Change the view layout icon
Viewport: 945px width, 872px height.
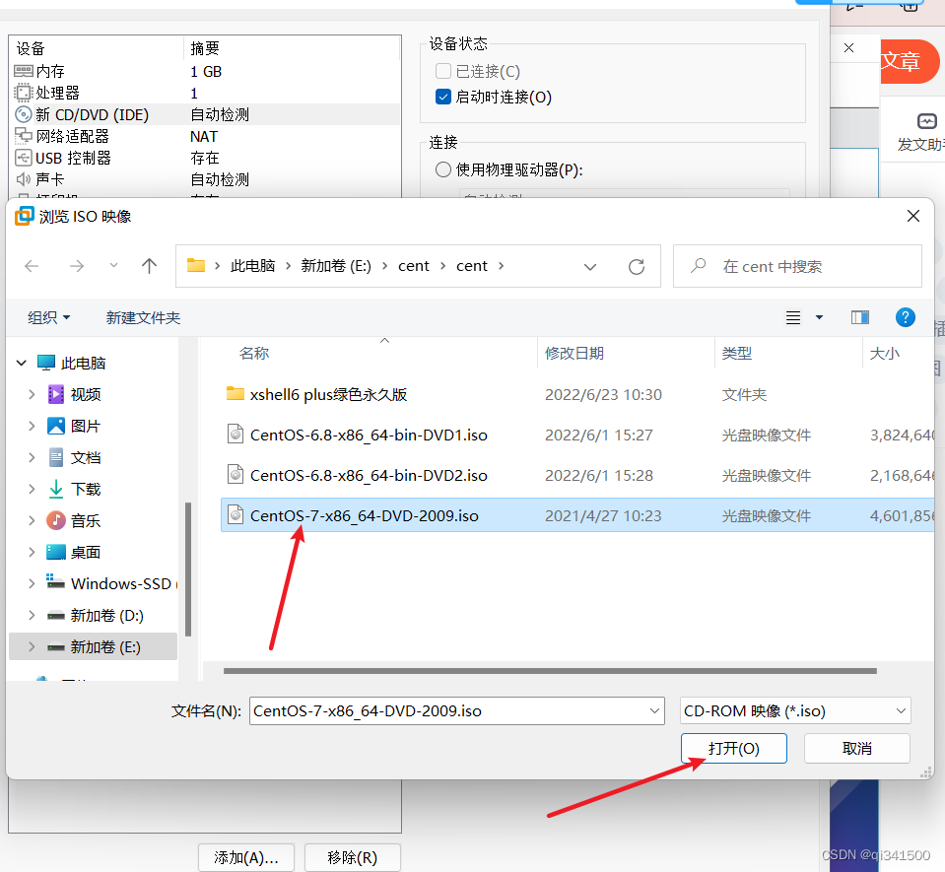[793, 317]
